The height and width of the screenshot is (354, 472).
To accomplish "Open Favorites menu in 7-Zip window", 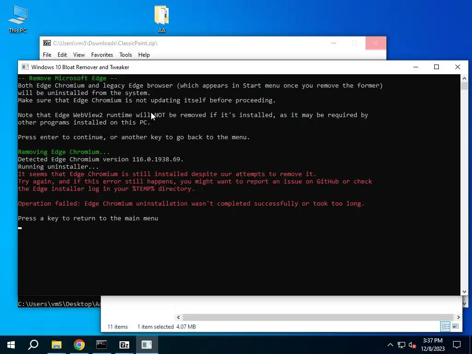I will click(x=102, y=55).
